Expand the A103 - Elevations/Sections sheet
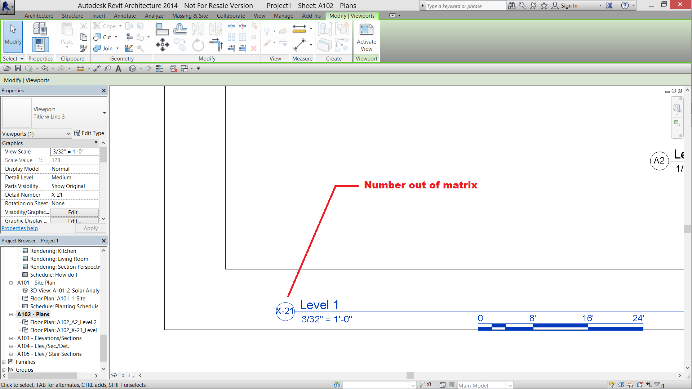 11,338
